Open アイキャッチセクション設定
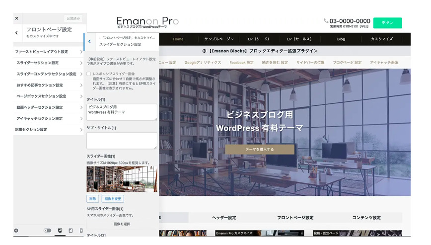This screenshot has height=245, width=431. 49,118
